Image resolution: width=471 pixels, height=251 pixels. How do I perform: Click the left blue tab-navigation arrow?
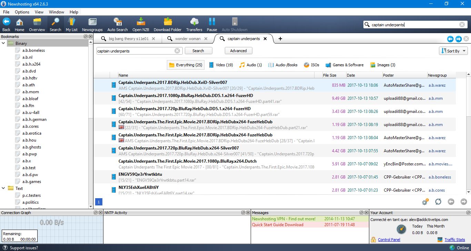(x=450, y=39)
